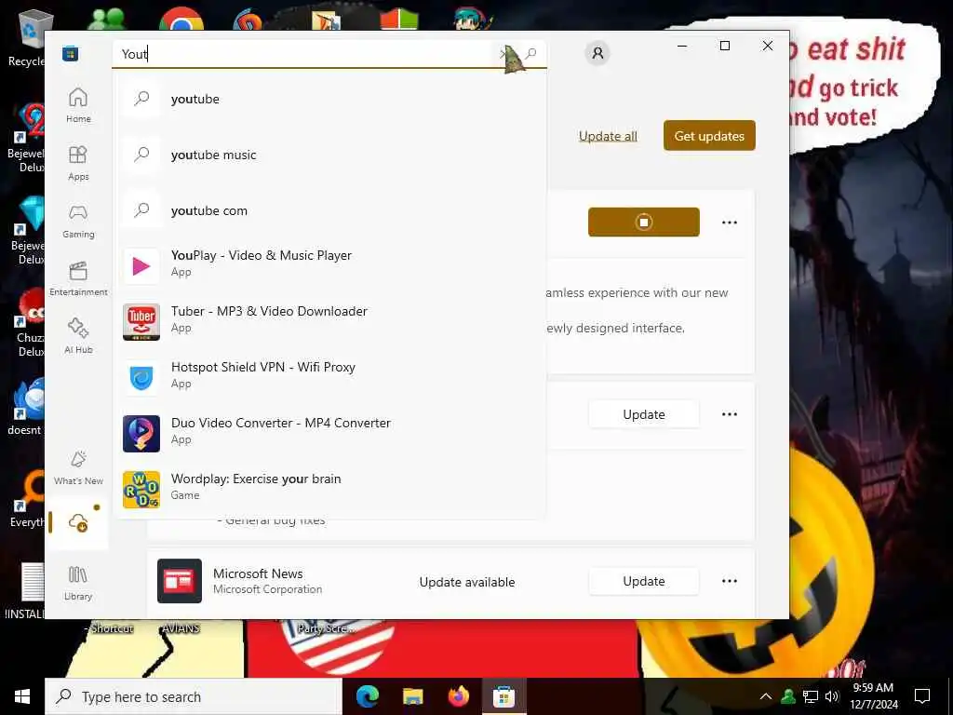Open Tuber - MP3 & Video Downloader result
Screen dimensions: 953x715
pos(329,321)
